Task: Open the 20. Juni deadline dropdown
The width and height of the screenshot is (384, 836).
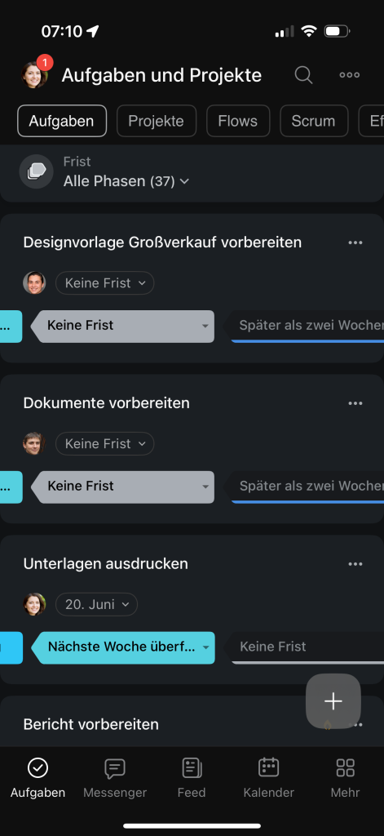Action: (x=96, y=605)
